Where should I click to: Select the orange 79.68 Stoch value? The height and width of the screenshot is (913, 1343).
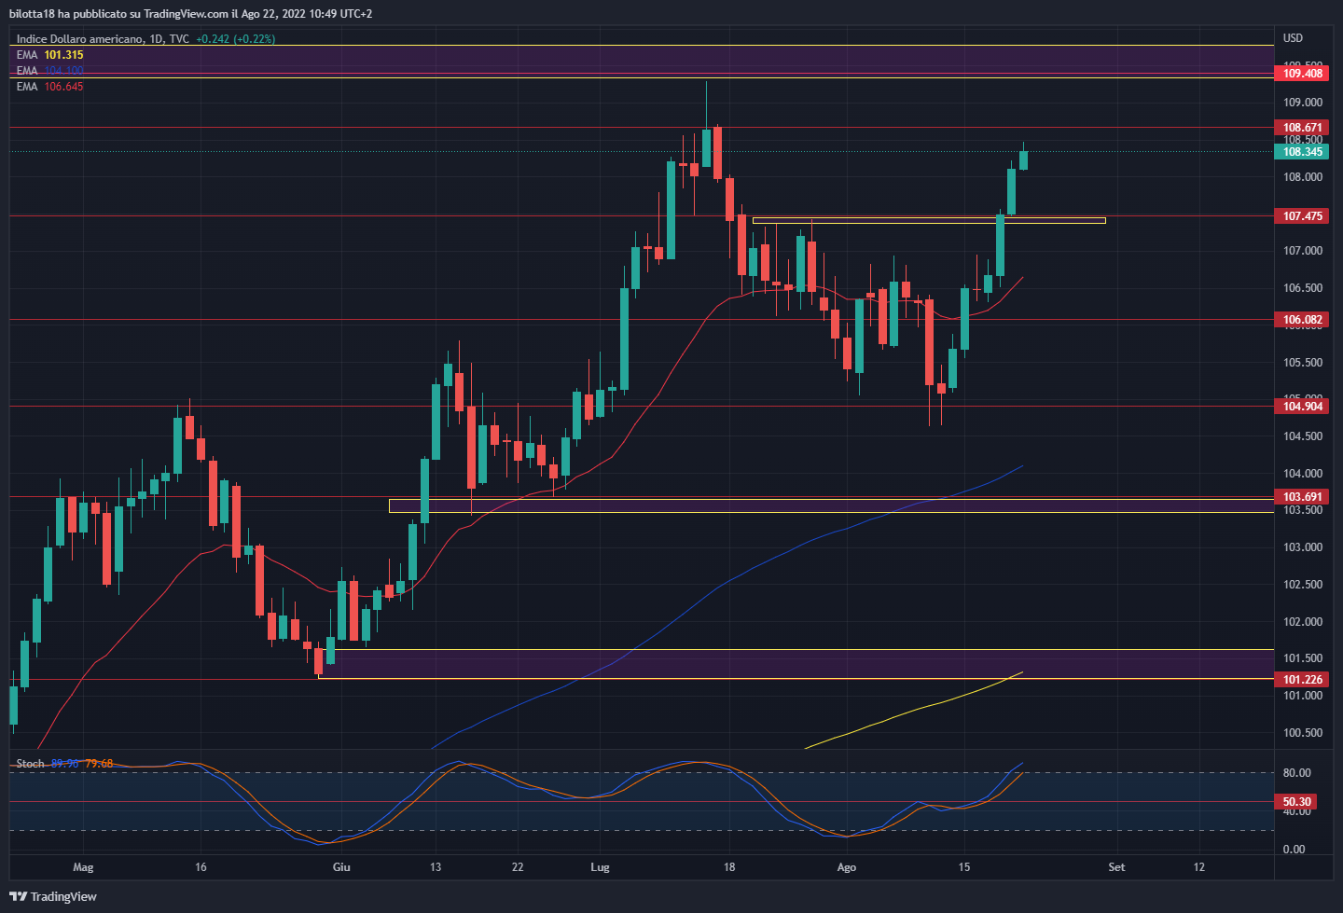[x=99, y=764]
